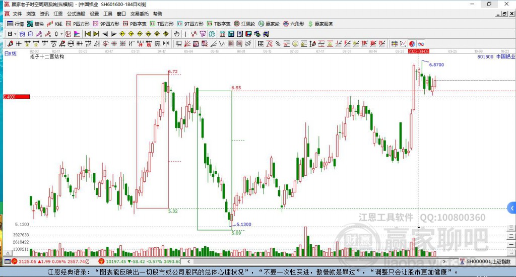Open the 江恩 menu
516x277 pixels.
tap(58, 14)
